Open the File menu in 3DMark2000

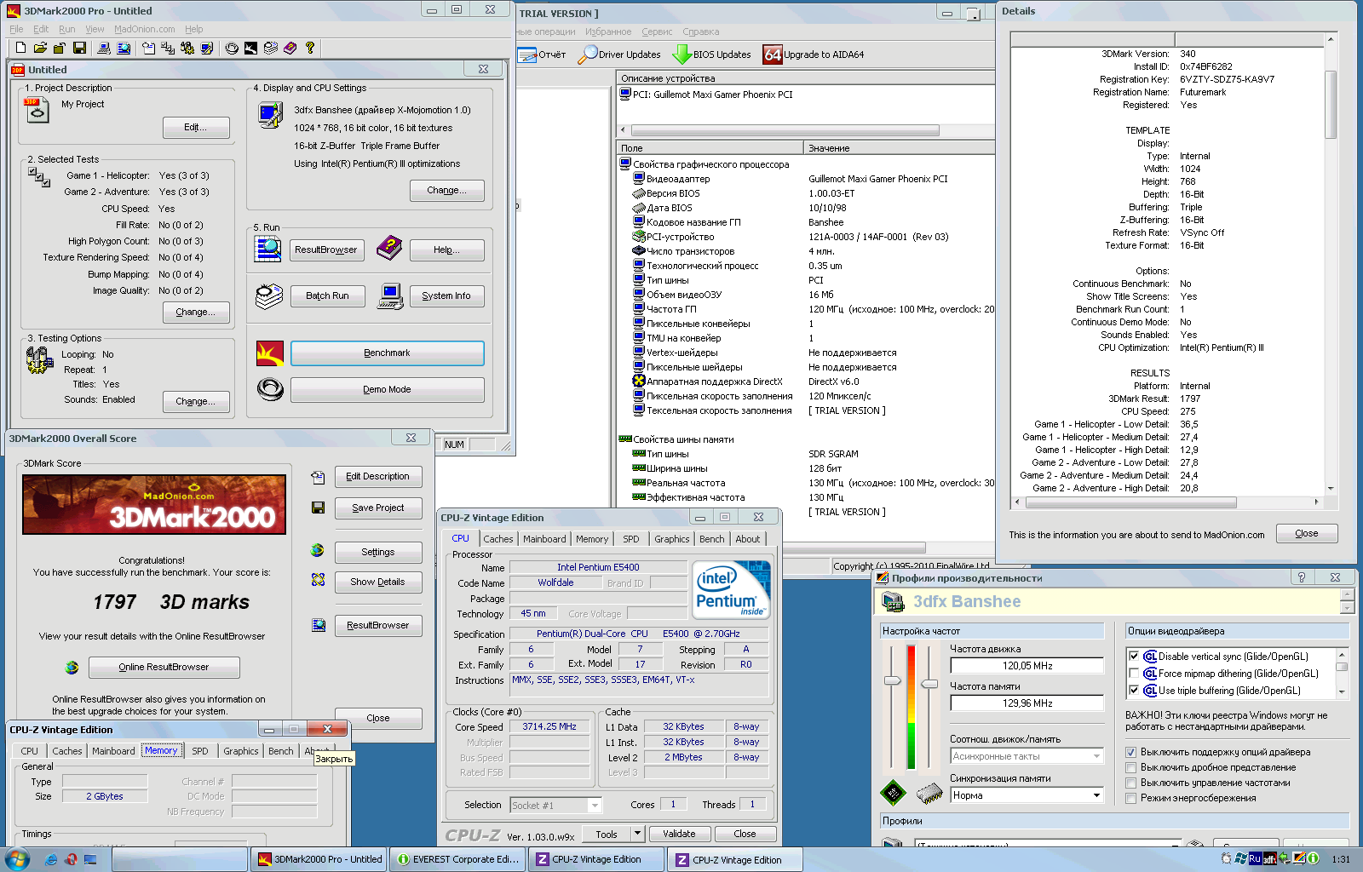16,29
